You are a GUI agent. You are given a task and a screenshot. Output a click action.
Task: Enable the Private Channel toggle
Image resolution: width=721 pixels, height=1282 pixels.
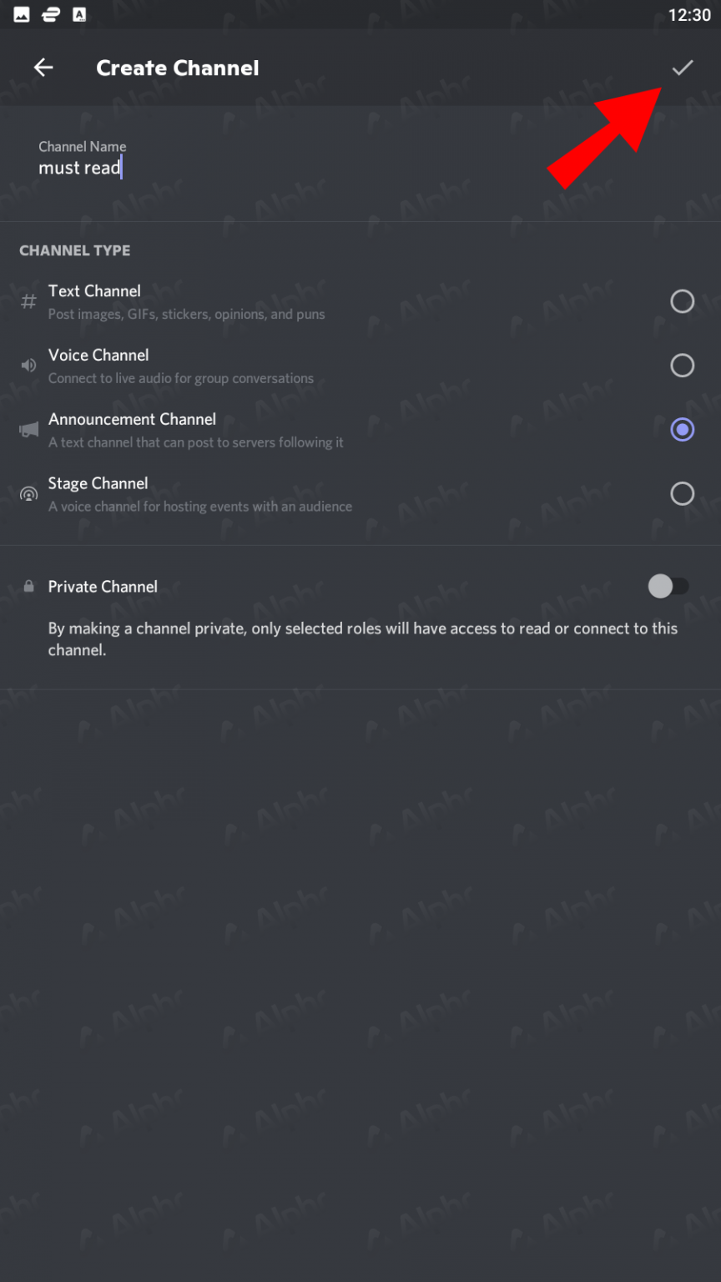[x=668, y=587]
